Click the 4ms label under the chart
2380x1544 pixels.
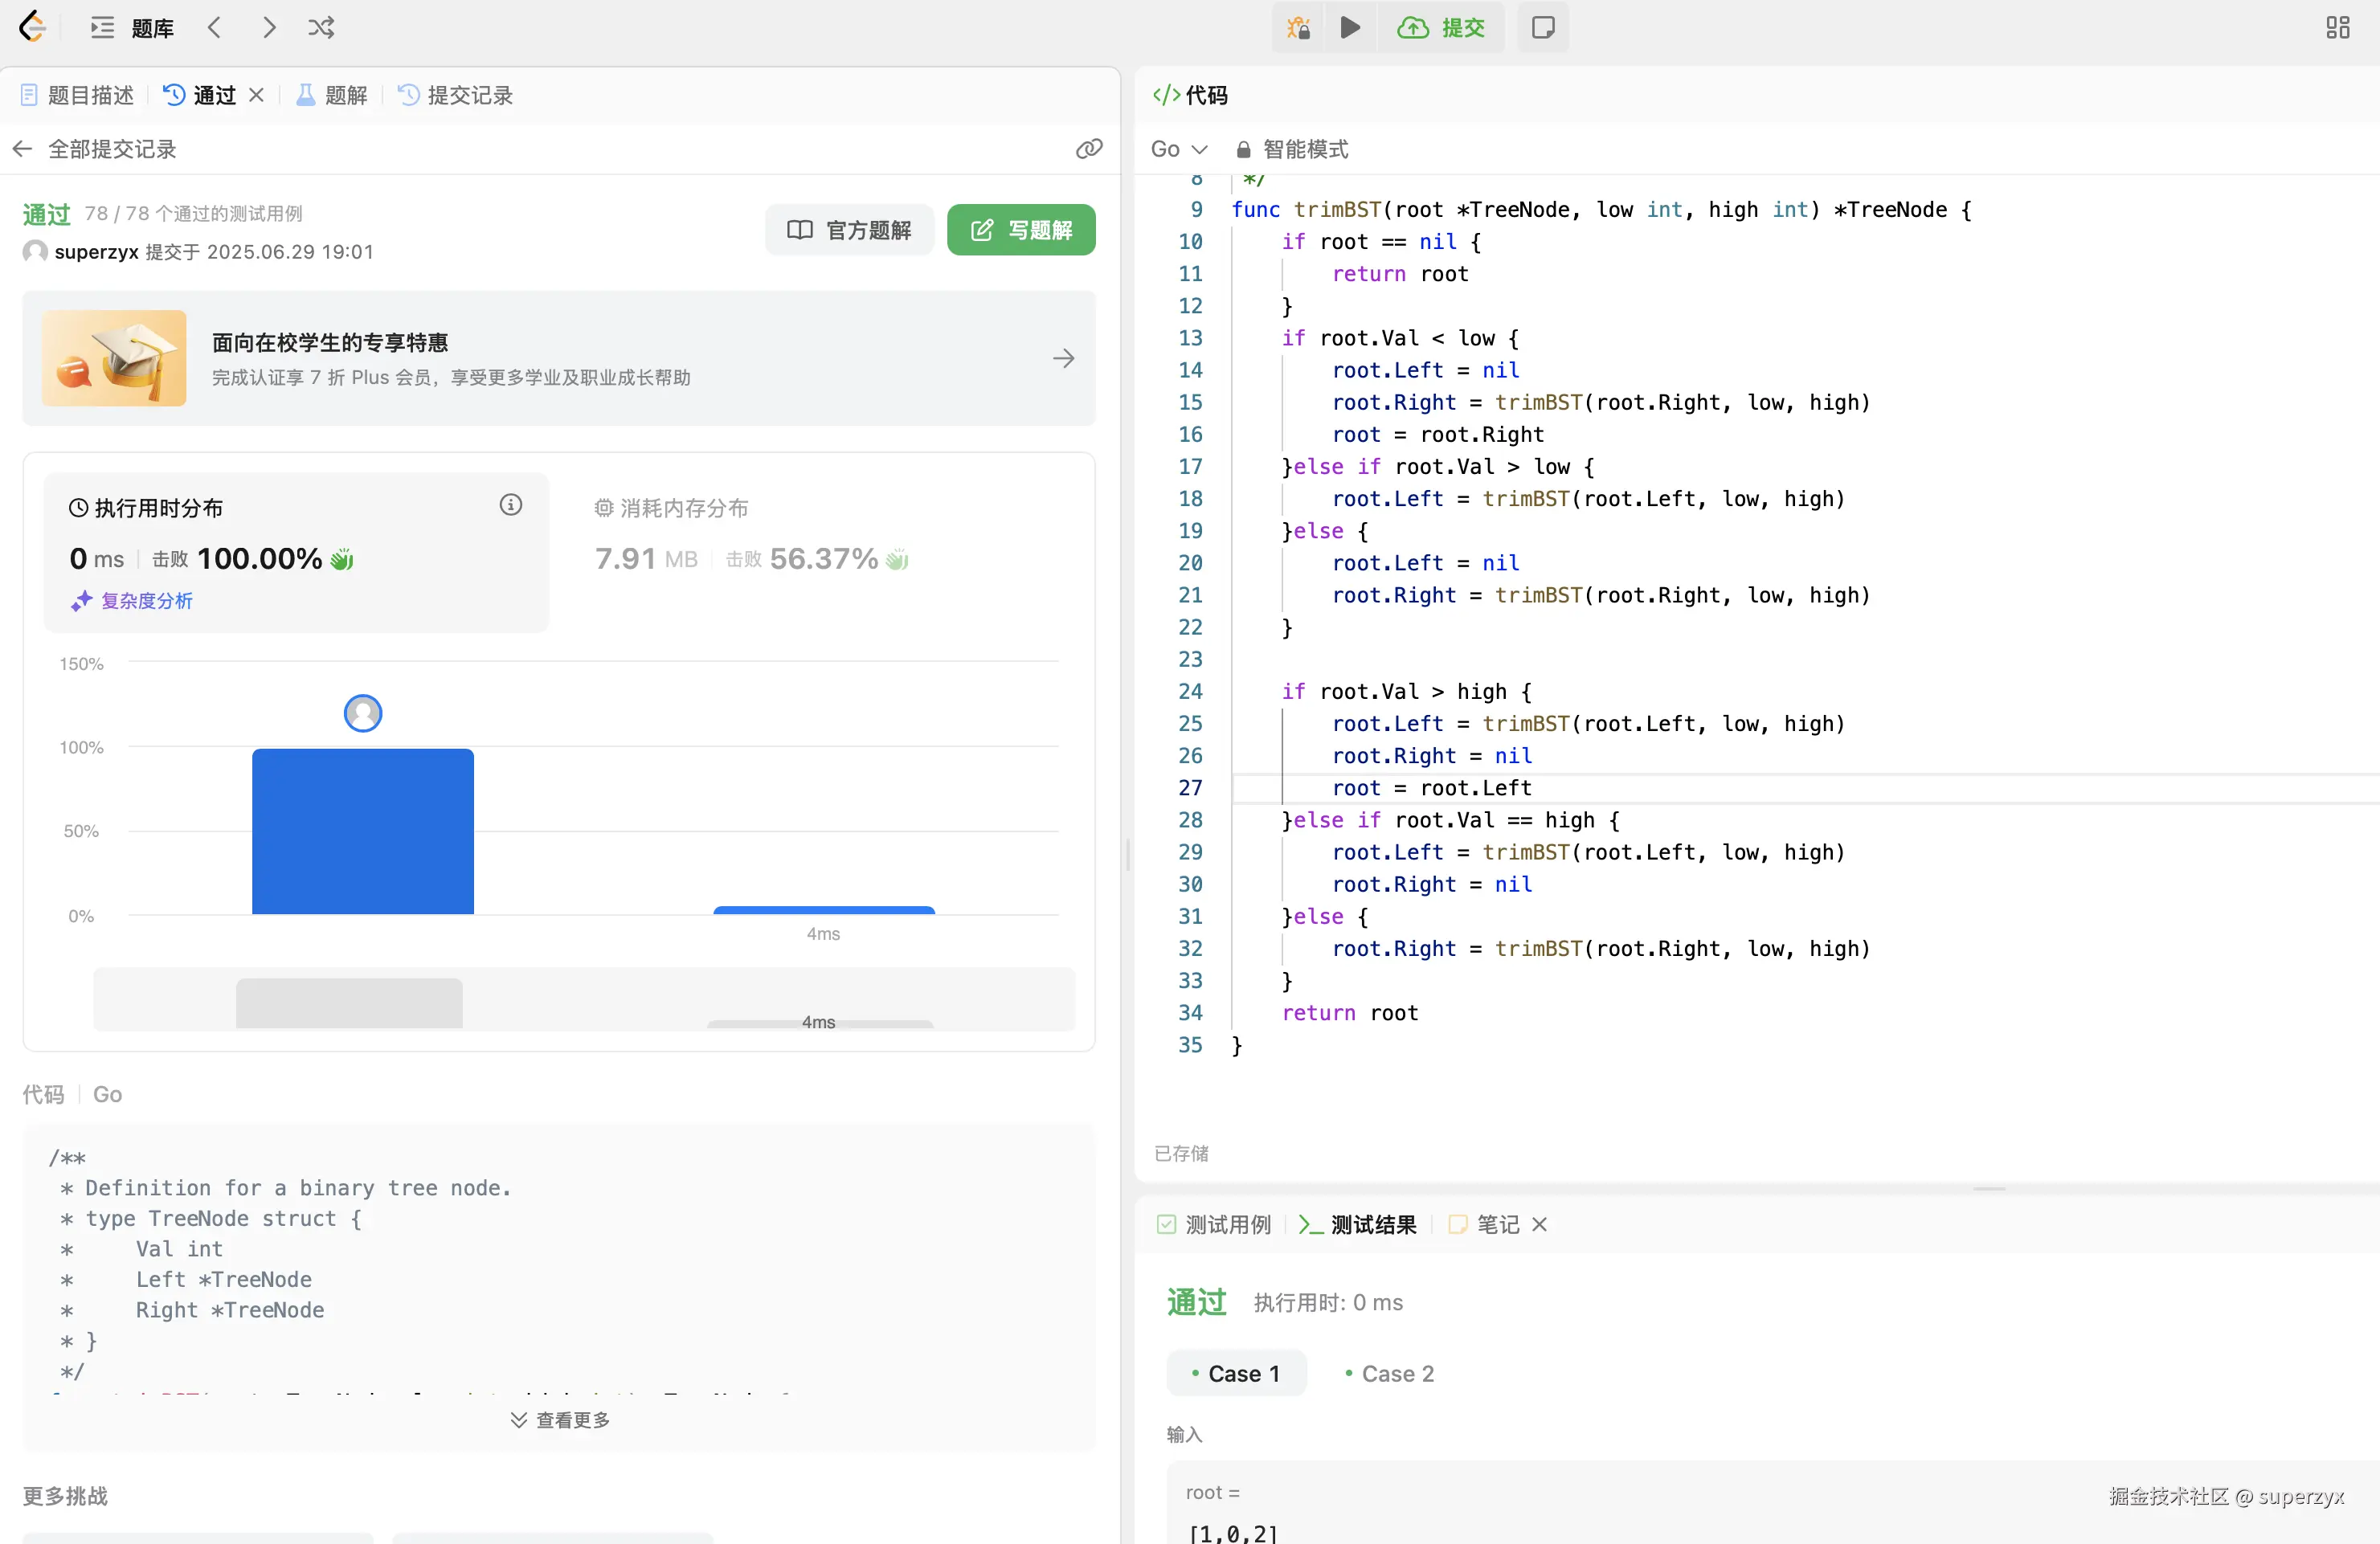coord(823,933)
